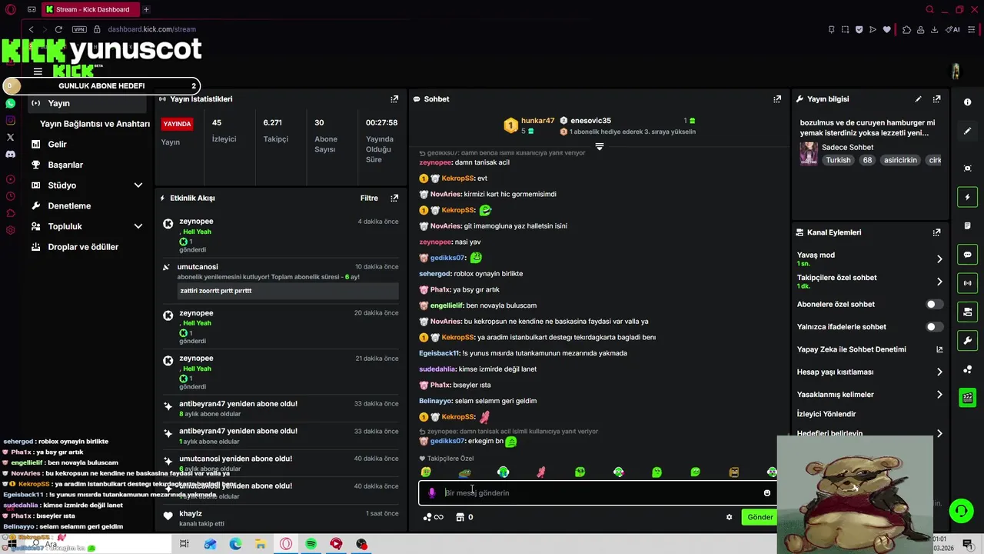Open Instagram in the browser sidebar
Viewport: 984px width, 554px height.
[x=10, y=120]
